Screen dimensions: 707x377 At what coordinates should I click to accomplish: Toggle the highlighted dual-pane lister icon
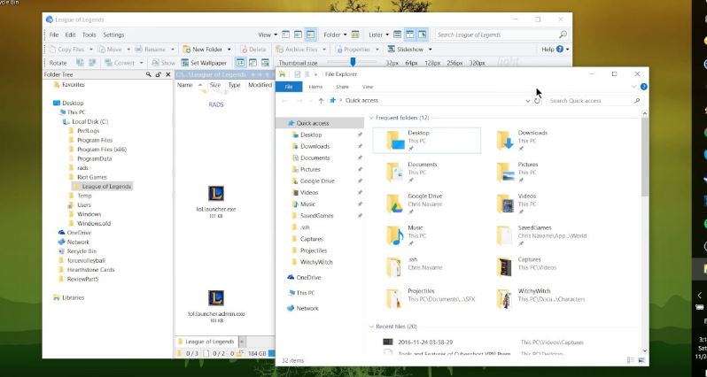coord(409,35)
